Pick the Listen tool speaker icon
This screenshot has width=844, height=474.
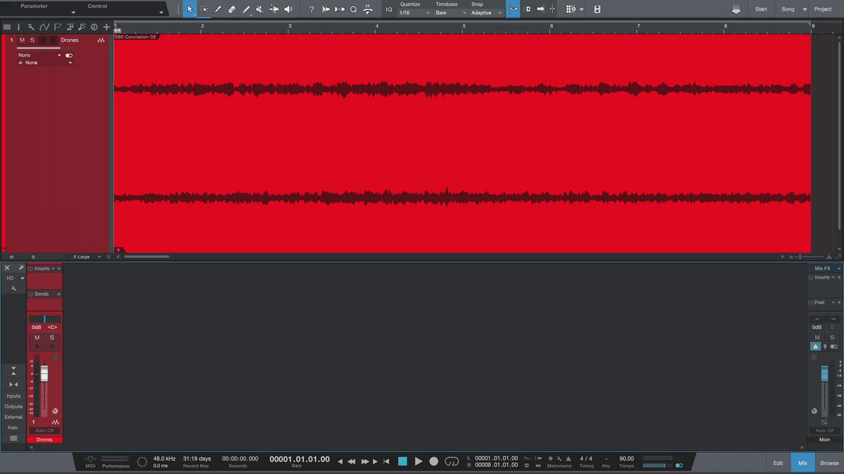(x=288, y=9)
